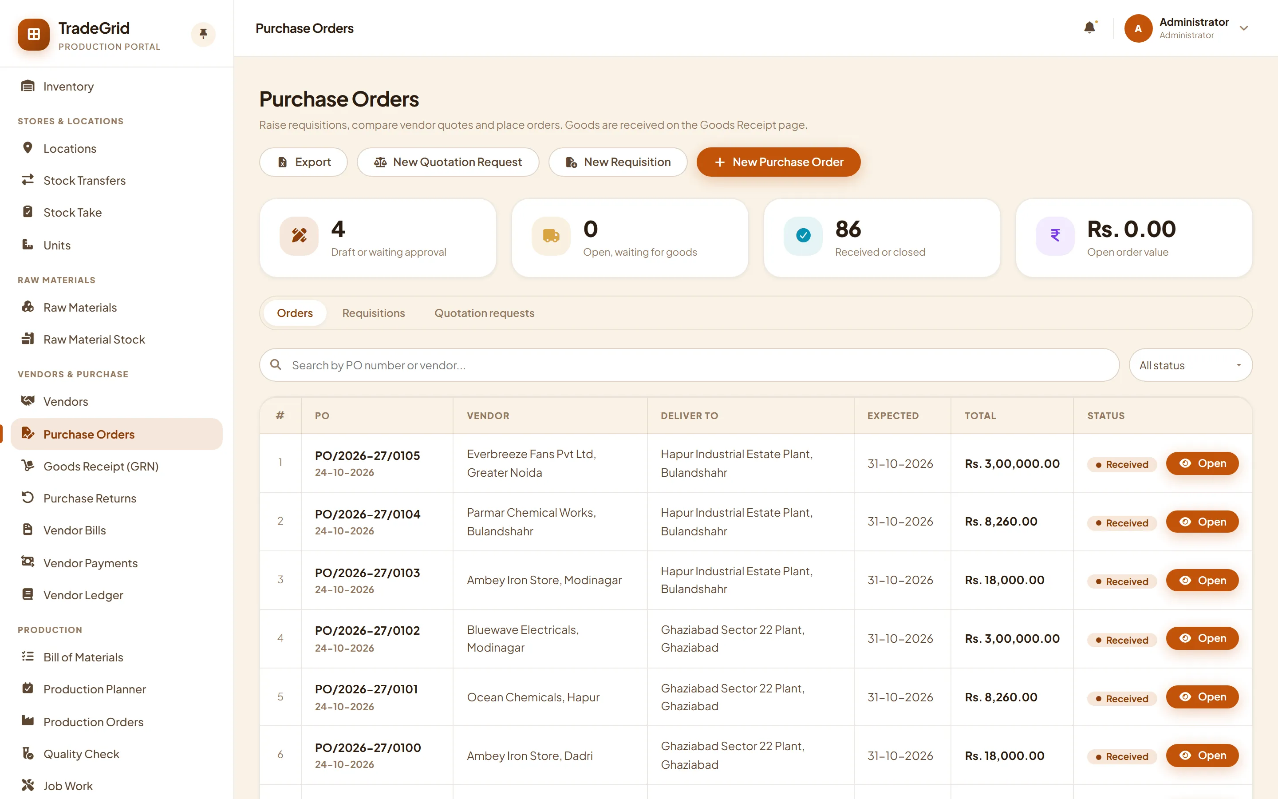
Task: Open order PO/2026-27/0100
Action: [x=1202, y=755]
